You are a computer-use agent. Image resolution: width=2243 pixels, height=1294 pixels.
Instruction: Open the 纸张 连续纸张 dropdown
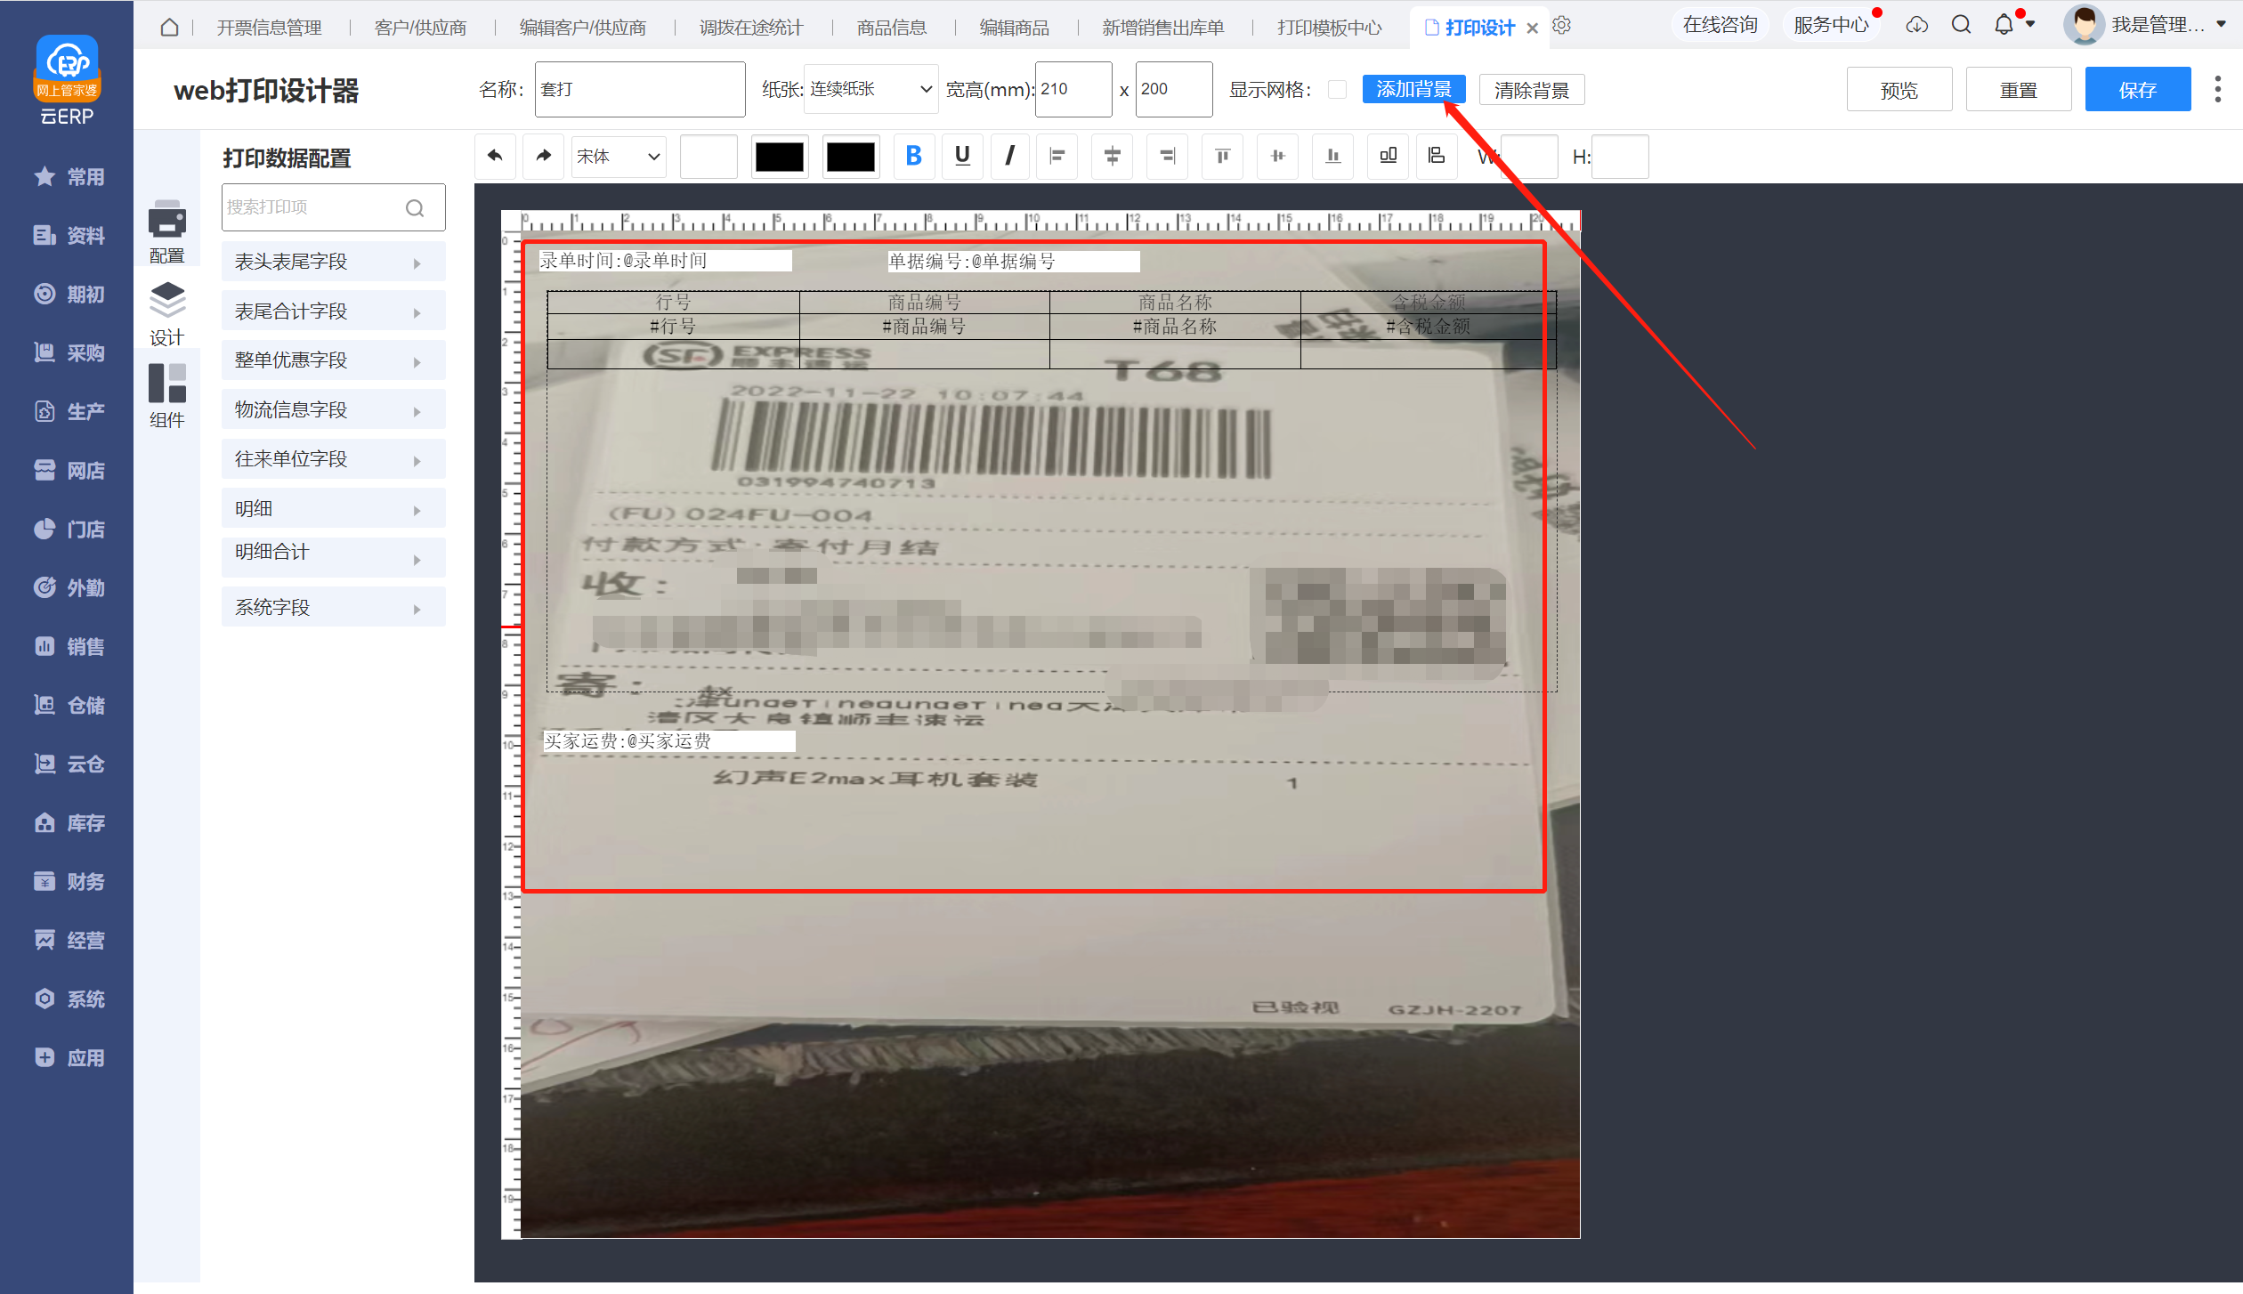[870, 89]
